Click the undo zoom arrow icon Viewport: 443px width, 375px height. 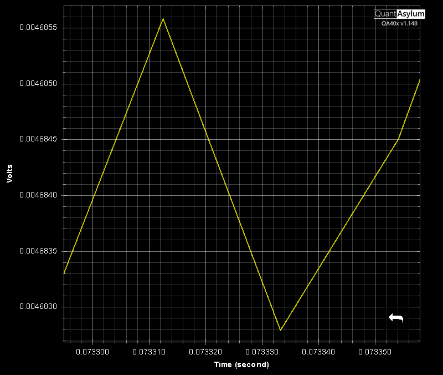tap(396, 318)
